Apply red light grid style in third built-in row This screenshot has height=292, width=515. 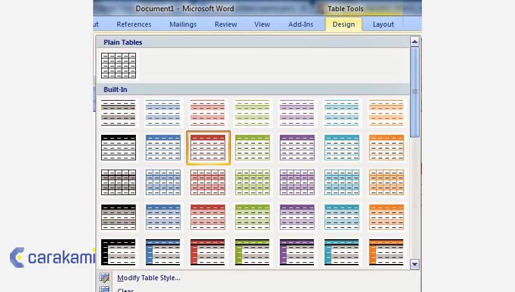tap(208, 182)
